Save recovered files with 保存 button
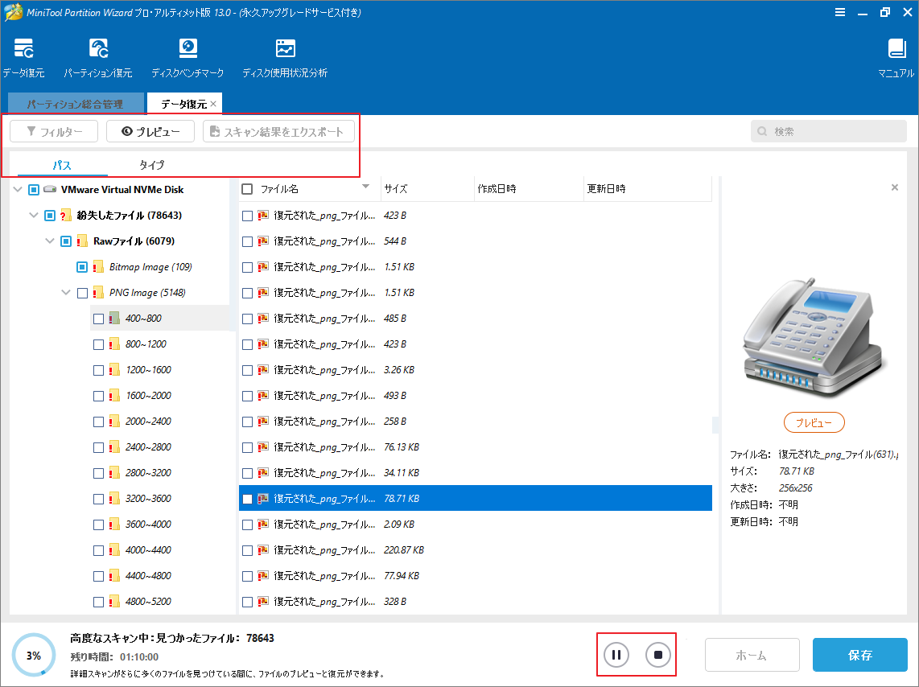The width and height of the screenshot is (919, 687). (859, 654)
